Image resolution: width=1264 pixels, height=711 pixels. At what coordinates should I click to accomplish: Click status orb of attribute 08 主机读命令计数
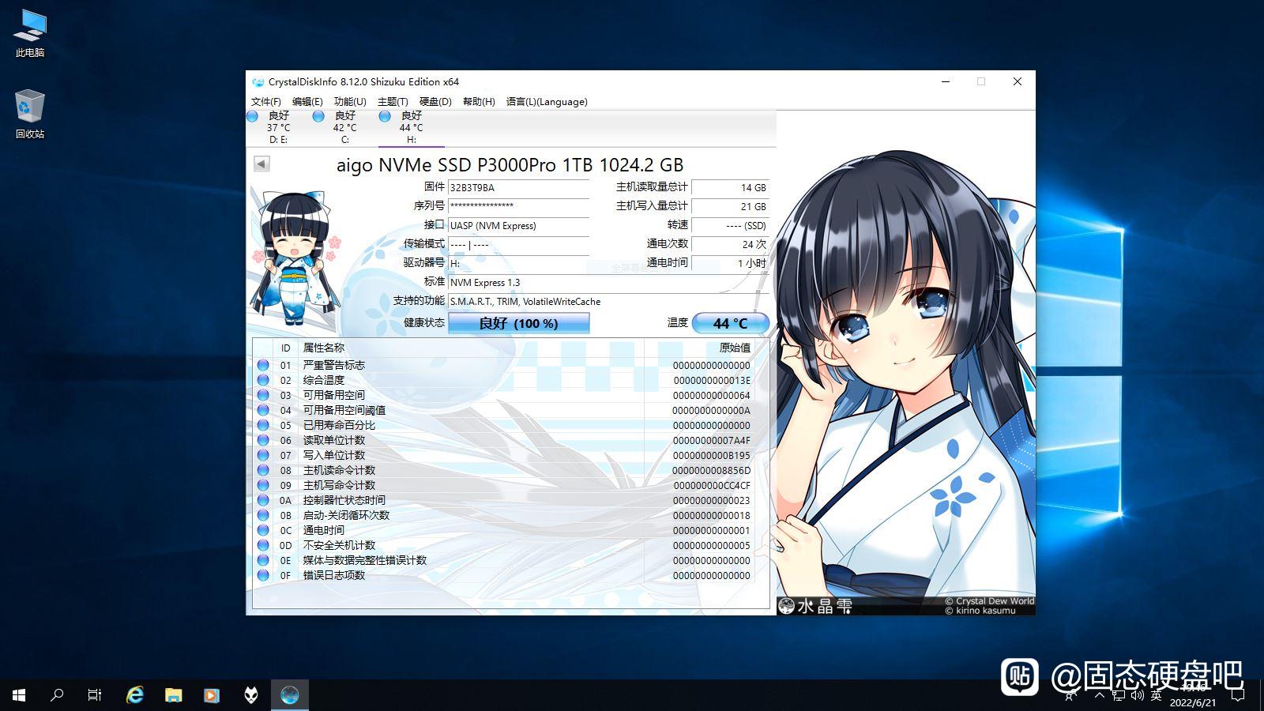point(263,470)
